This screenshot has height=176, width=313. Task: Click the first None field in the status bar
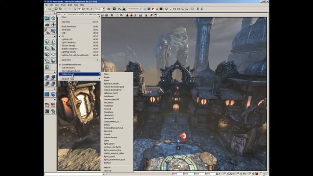[178, 174]
